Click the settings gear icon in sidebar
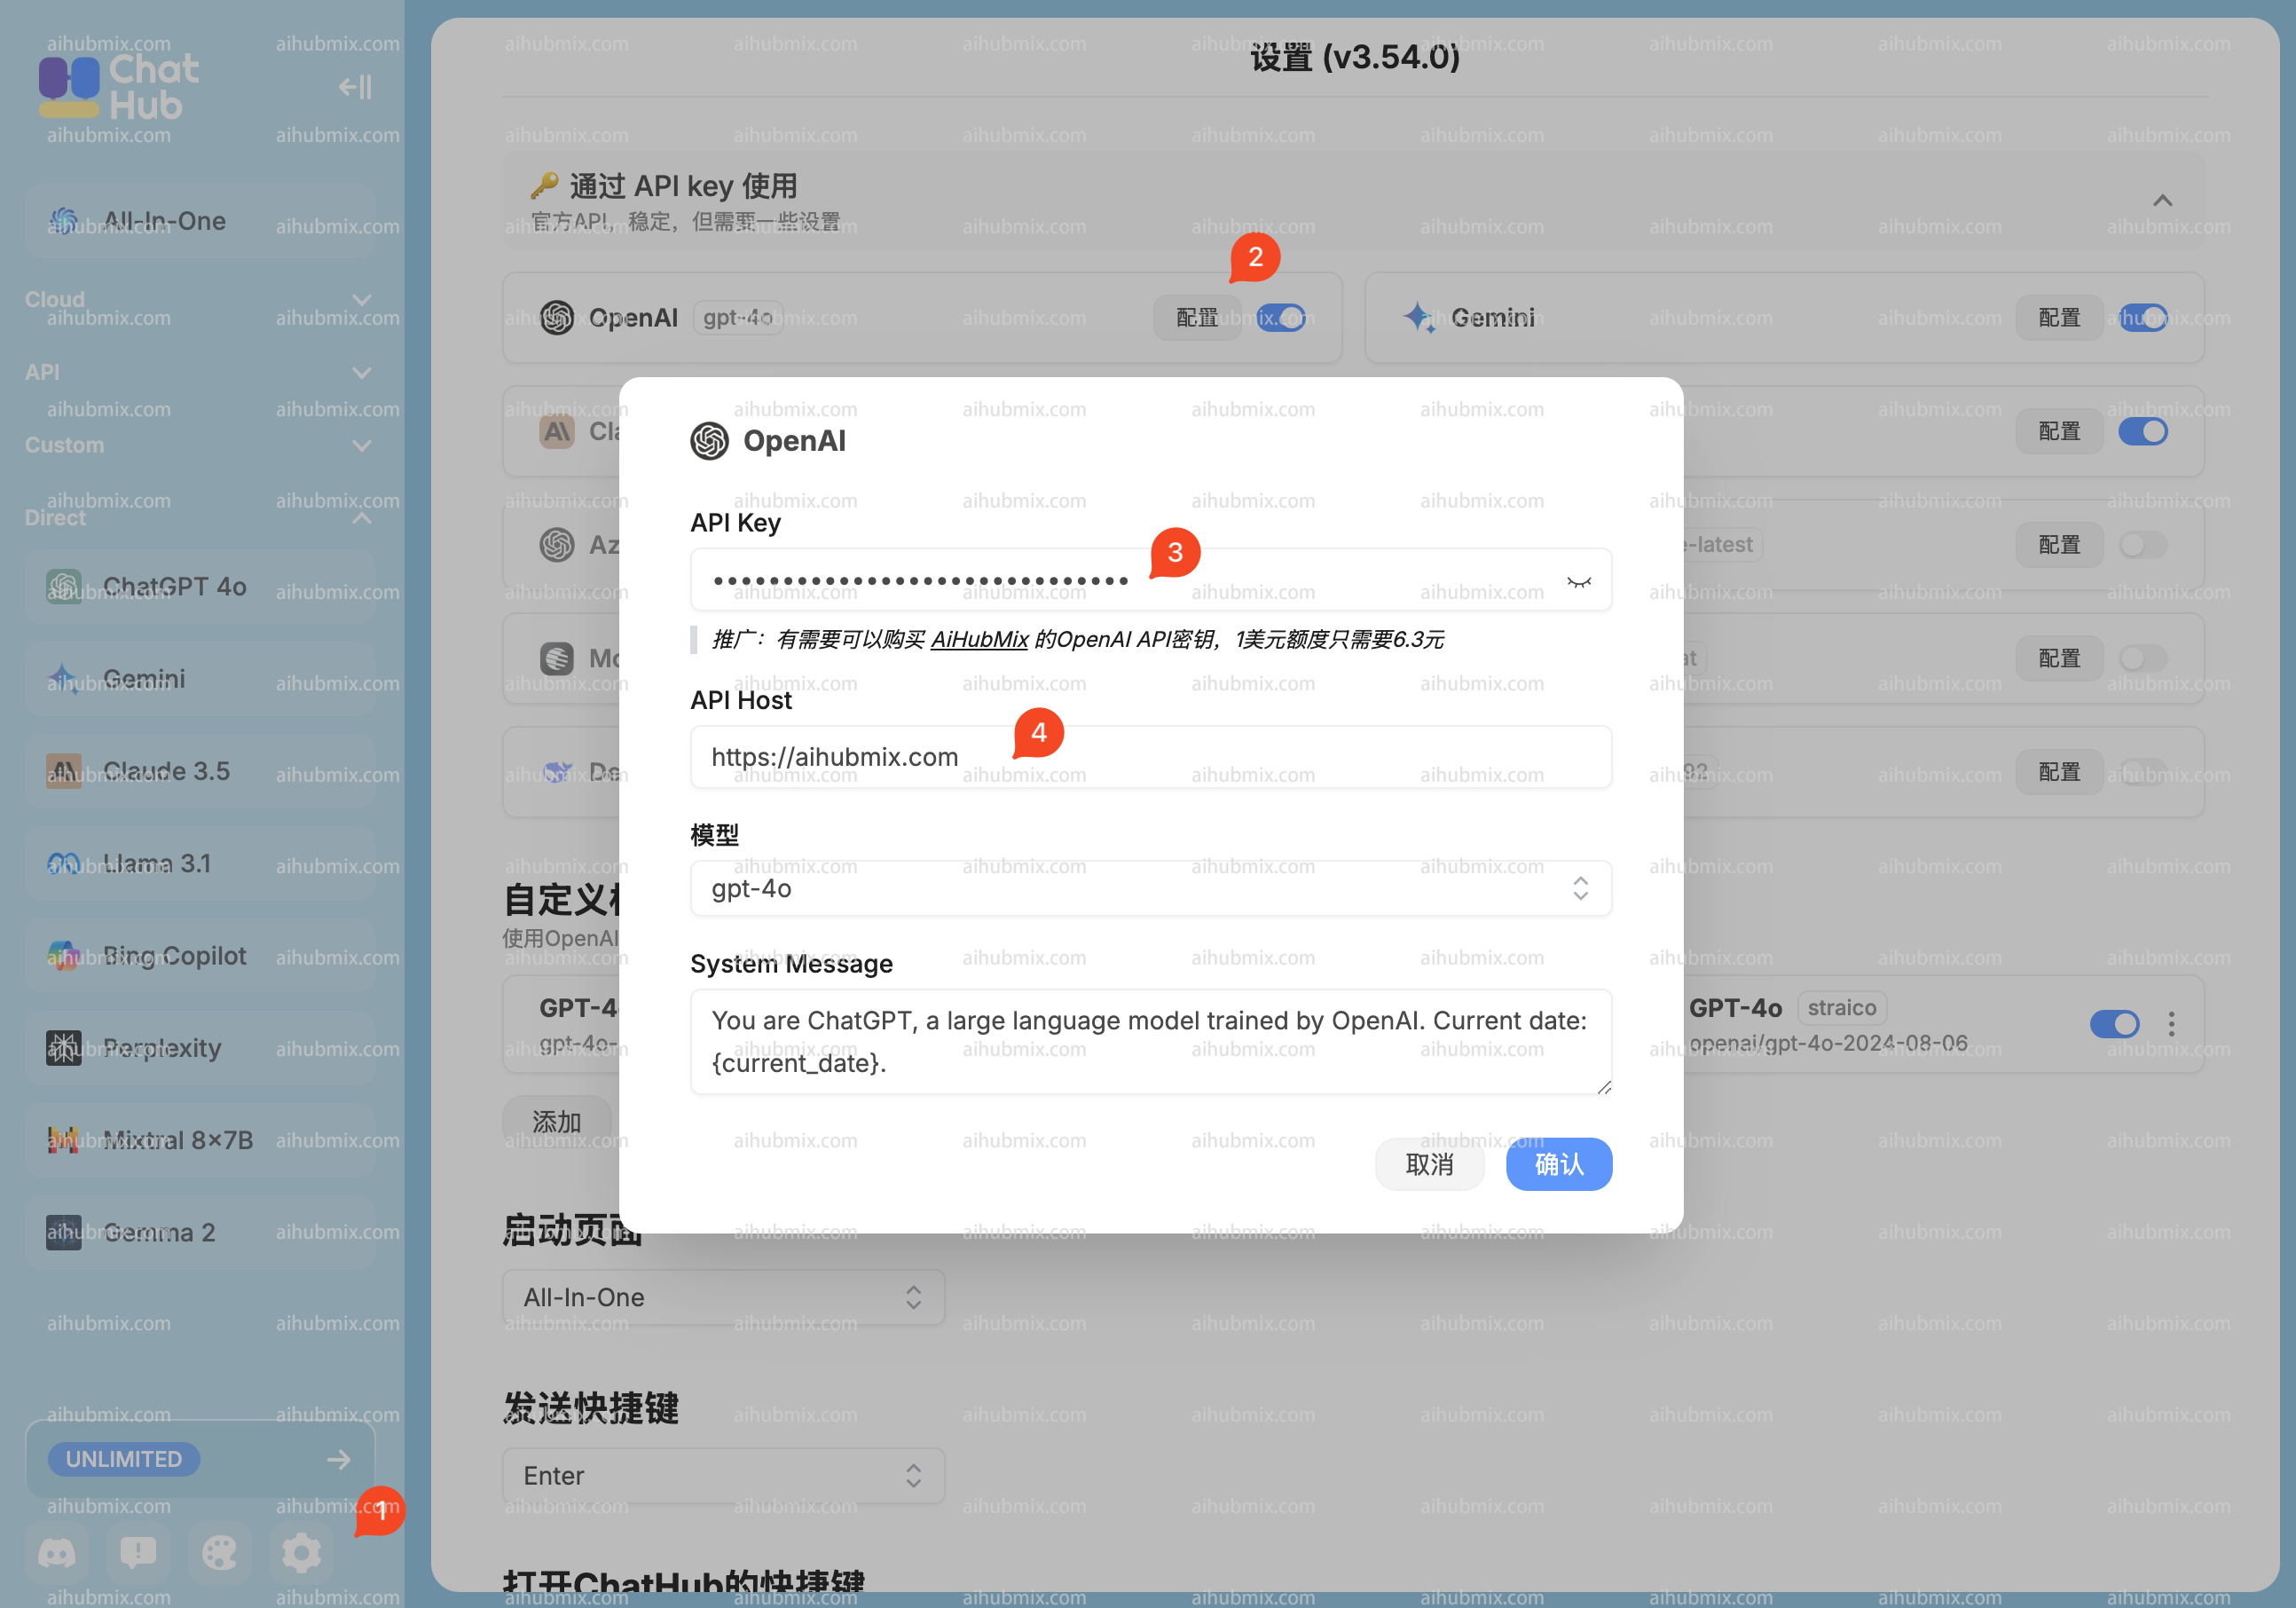Screen dimensions: 2296x1608 pos(301,1552)
